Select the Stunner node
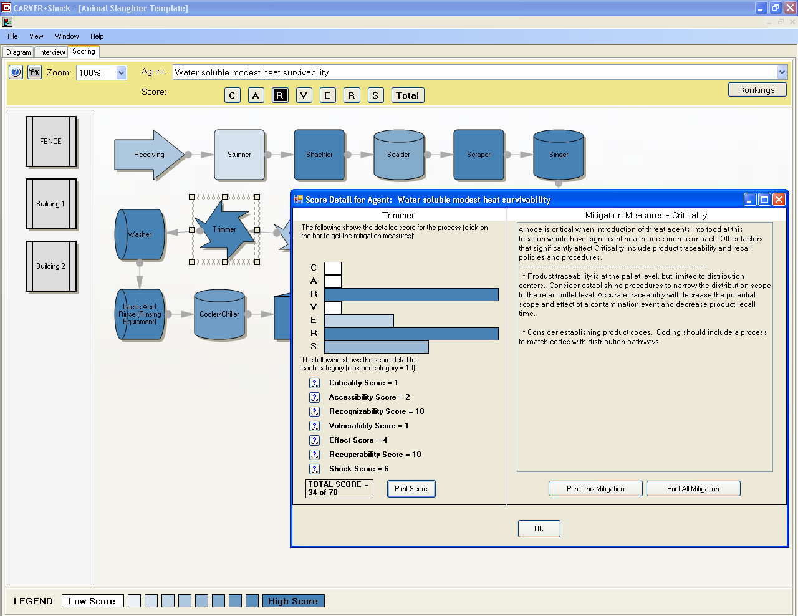 tap(239, 155)
